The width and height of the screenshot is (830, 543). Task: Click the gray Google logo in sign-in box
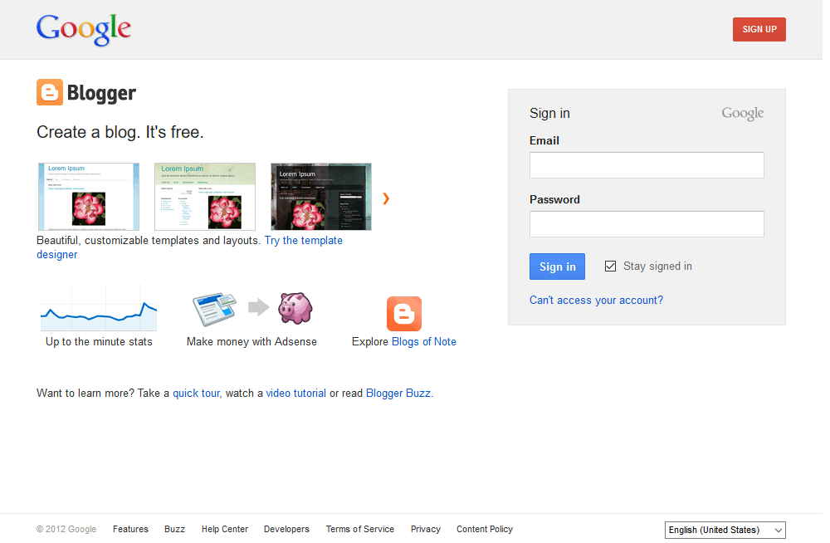tap(742, 114)
